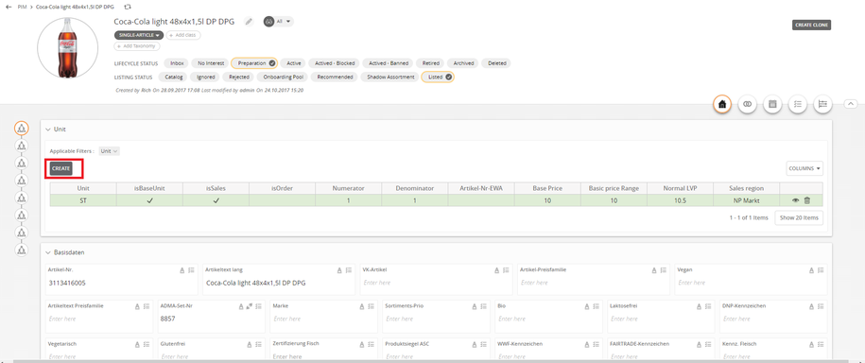The width and height of the screenshot is (865, 363).
Task: Set listing status to Catalog
Action: pos(174,78)
